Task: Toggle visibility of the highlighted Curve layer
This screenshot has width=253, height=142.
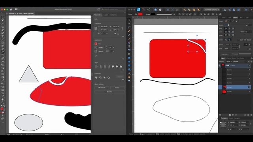Action: pos(249,87)
